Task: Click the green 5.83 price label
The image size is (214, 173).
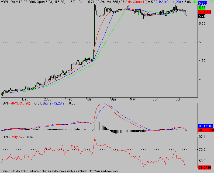Action: (x=202, y=8)
